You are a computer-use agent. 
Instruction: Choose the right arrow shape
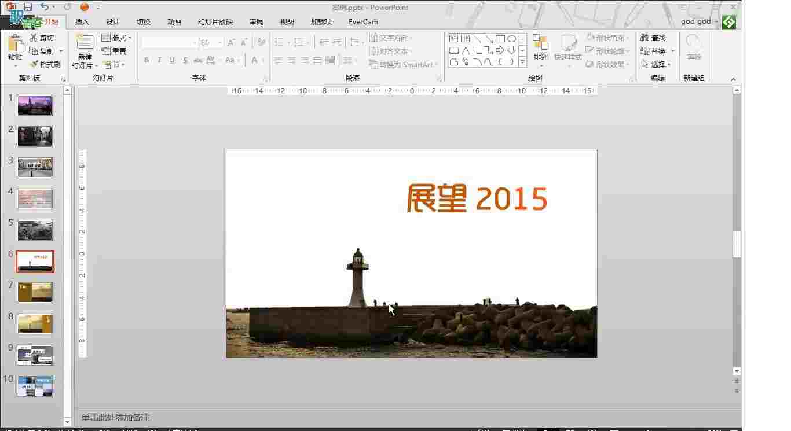click(x=500, y=50)
